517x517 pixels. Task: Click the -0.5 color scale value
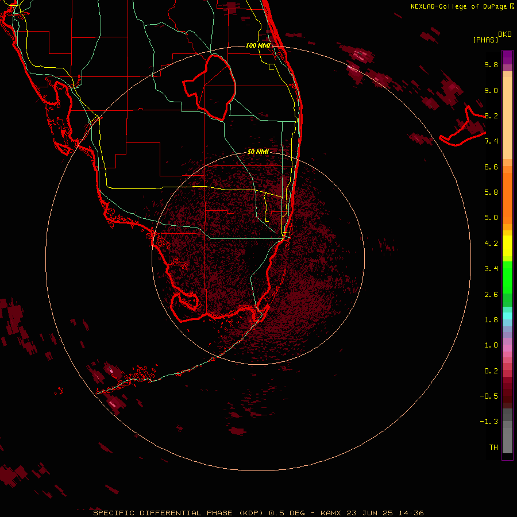(489, 396)
